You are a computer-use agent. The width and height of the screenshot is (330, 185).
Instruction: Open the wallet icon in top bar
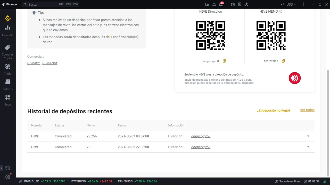point(233,4)
